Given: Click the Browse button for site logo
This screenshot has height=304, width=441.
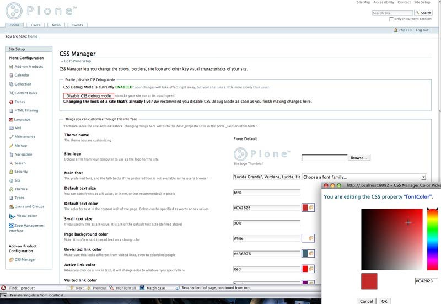Looking at the screenshot, I should 359,158.
